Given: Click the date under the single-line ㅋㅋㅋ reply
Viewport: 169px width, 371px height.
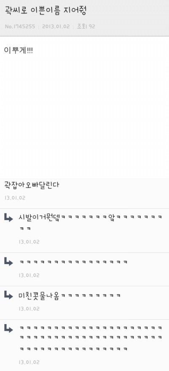Looking at the screenshot, I should pyautogui.click(x=29, y=276).
